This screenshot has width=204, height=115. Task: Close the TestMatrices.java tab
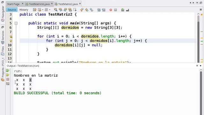(x=52, y=4)
